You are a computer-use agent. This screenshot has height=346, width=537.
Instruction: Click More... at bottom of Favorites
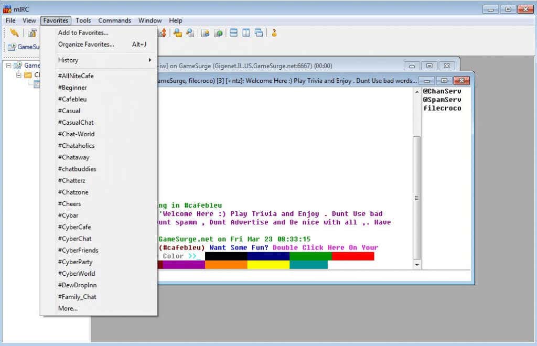tap(68, 308)
